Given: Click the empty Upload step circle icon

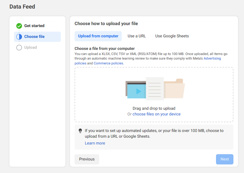Looking at the screenshot, I should [19, 48].
